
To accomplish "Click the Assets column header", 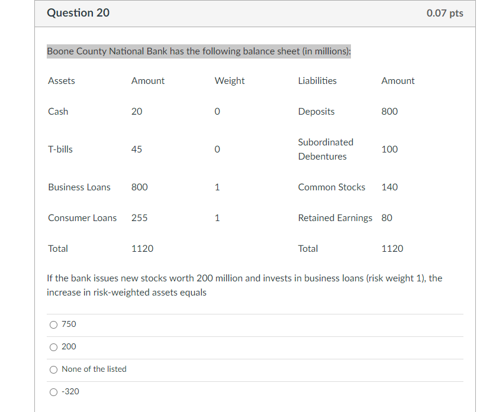I will 62,80.
